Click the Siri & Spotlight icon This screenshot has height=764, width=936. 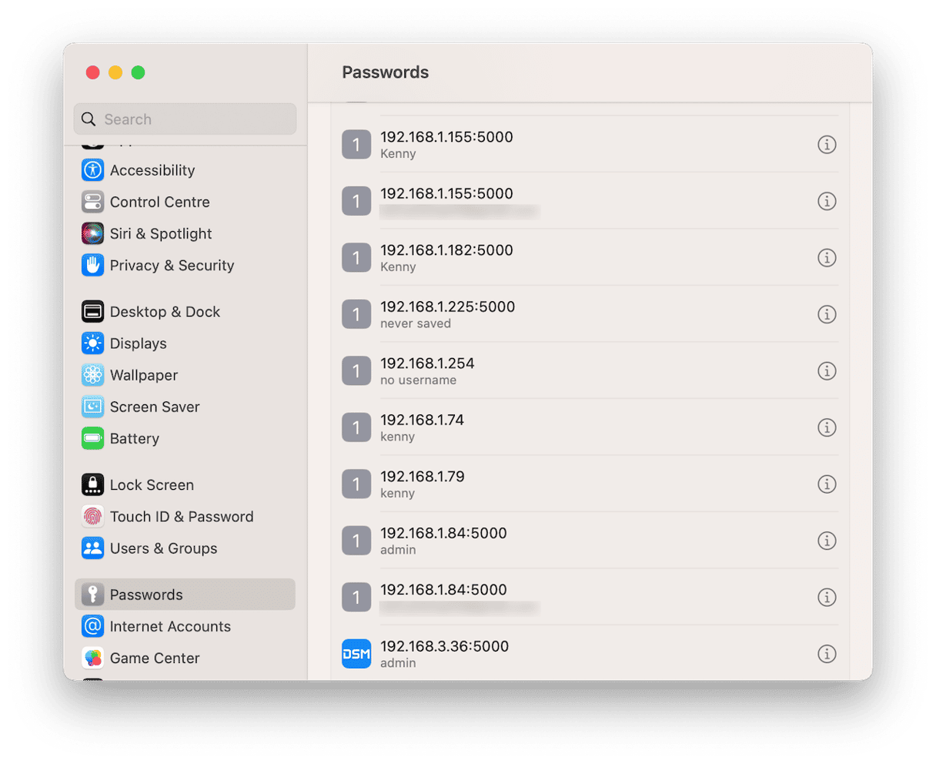[x=92, y=233]
